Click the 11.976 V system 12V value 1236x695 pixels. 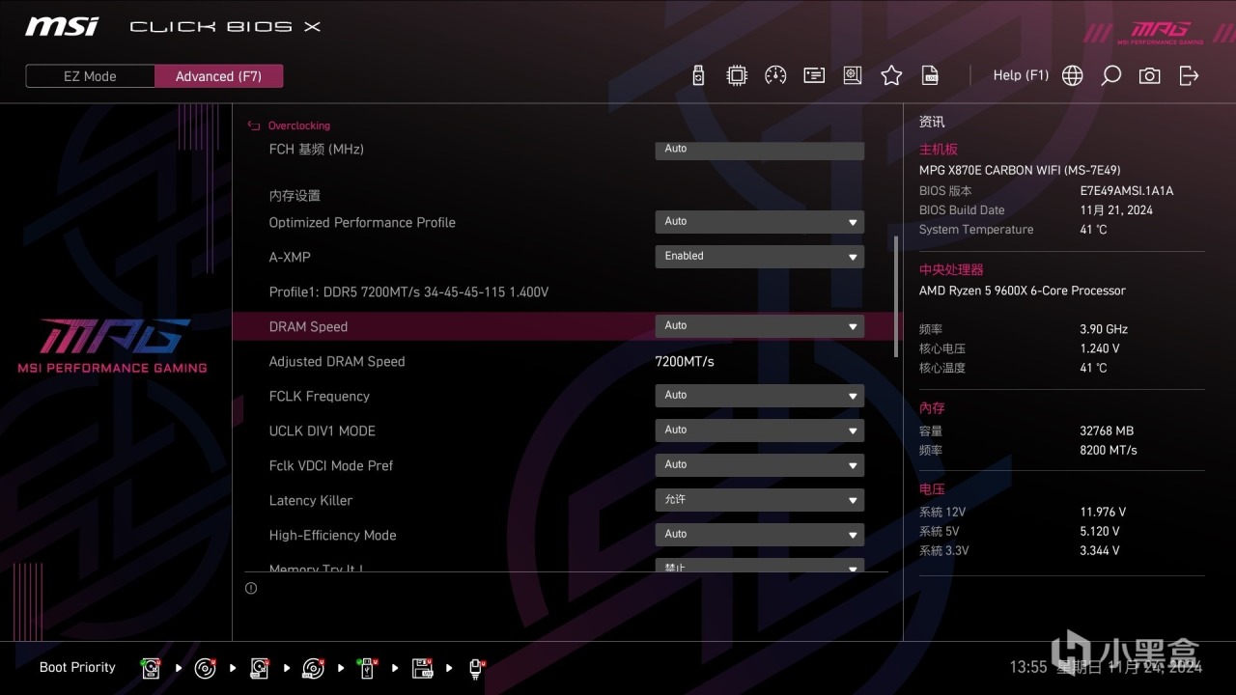[x=1103, y=513]
